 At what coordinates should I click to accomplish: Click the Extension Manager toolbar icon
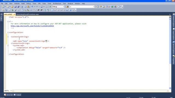[115, 7]
